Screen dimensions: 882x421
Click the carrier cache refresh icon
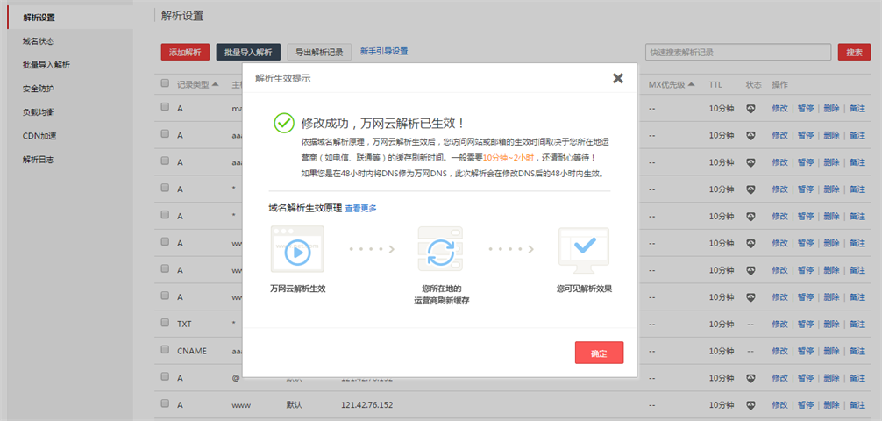click(441, 252)
